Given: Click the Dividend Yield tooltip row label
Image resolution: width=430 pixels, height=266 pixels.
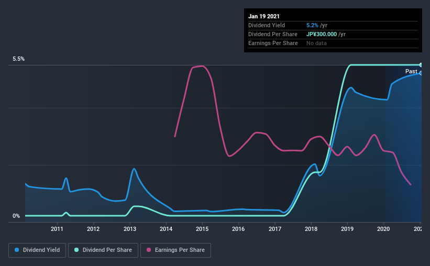Looking at the screenshot, I should pyautogui.click(x=267, y=25).
